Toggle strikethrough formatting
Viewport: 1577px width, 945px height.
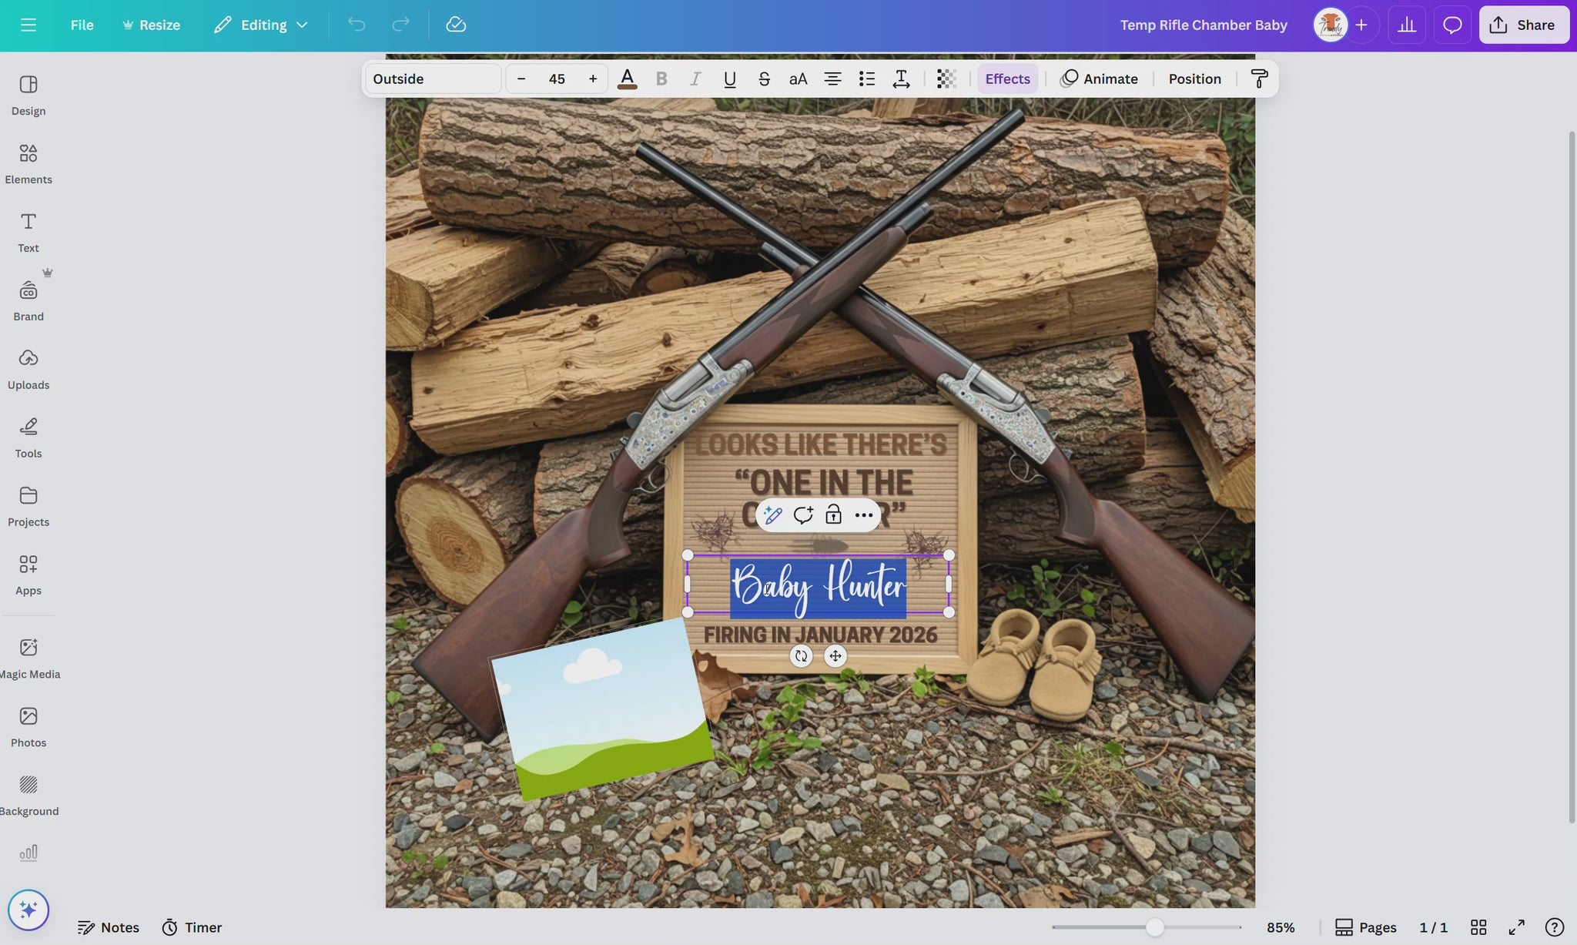pos(764,79)
